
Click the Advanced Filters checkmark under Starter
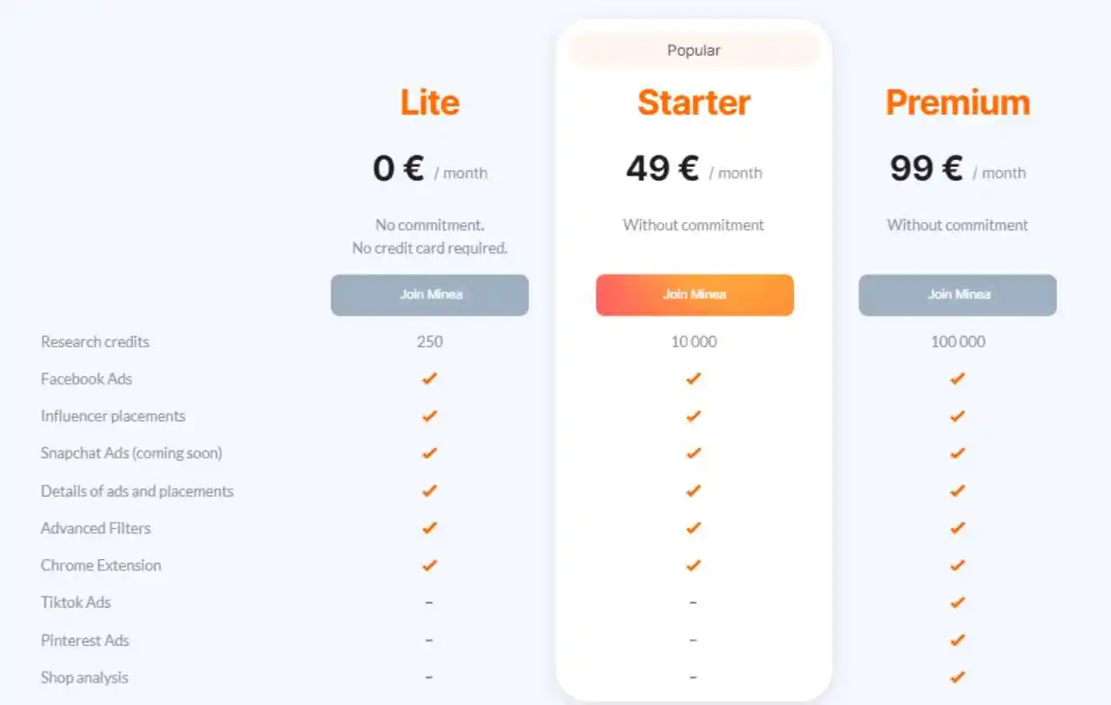tap(692, 528)
